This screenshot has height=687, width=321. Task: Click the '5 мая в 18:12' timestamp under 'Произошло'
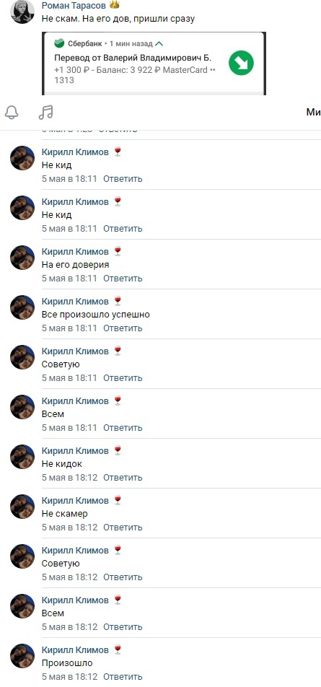[x=70, y=676]
